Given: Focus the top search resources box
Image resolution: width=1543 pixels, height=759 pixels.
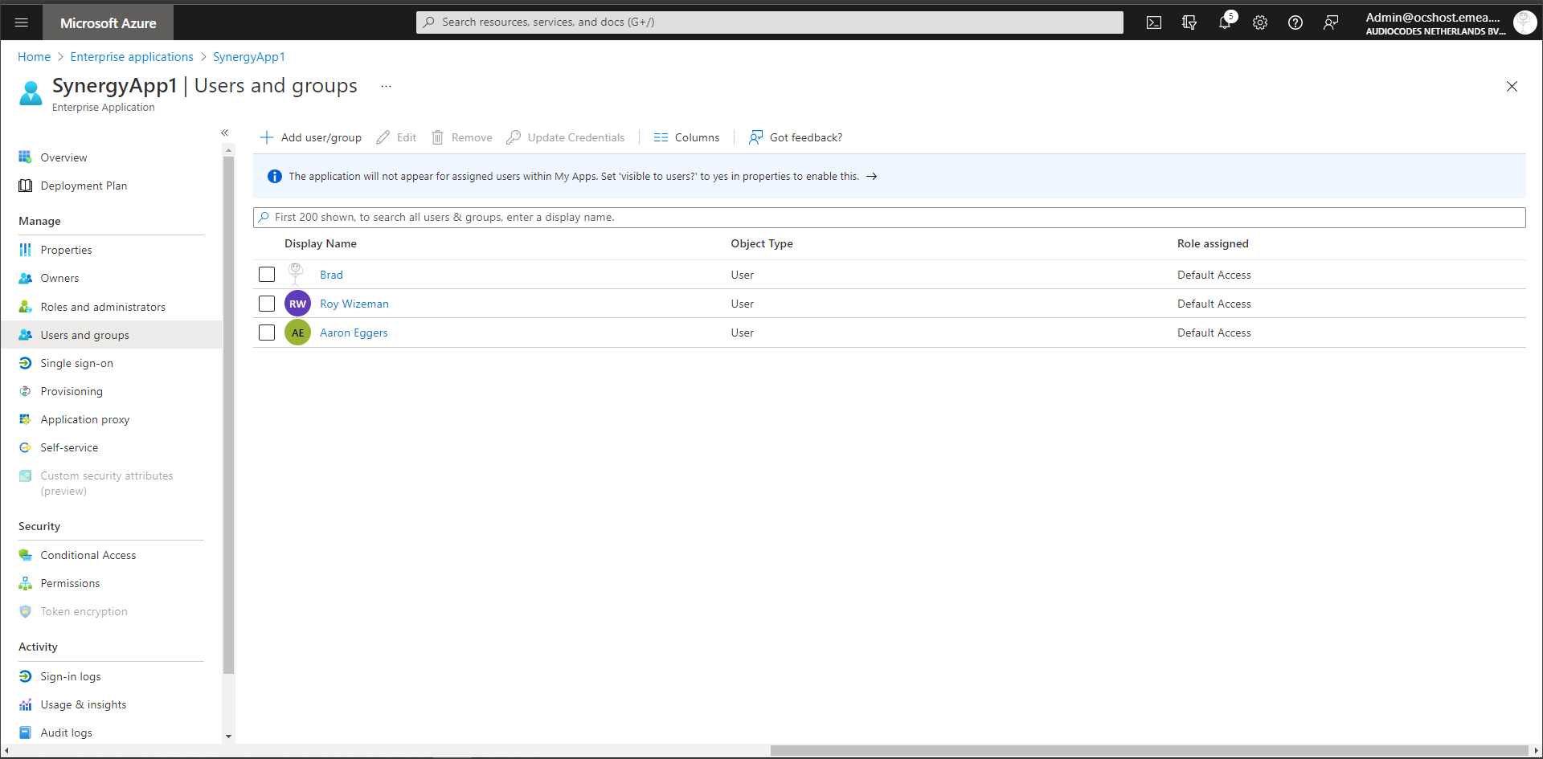Looking at the screenshot, I should pyautogui.click(x=770, y=22).
